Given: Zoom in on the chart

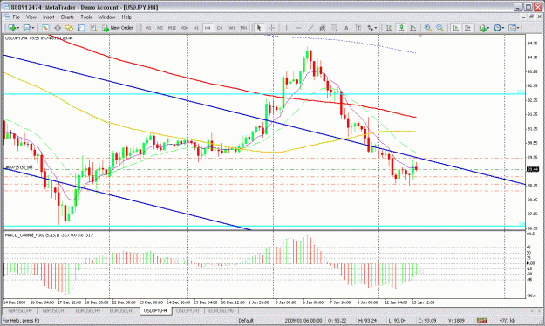Looking at the screenshot, I should [428, 28].
